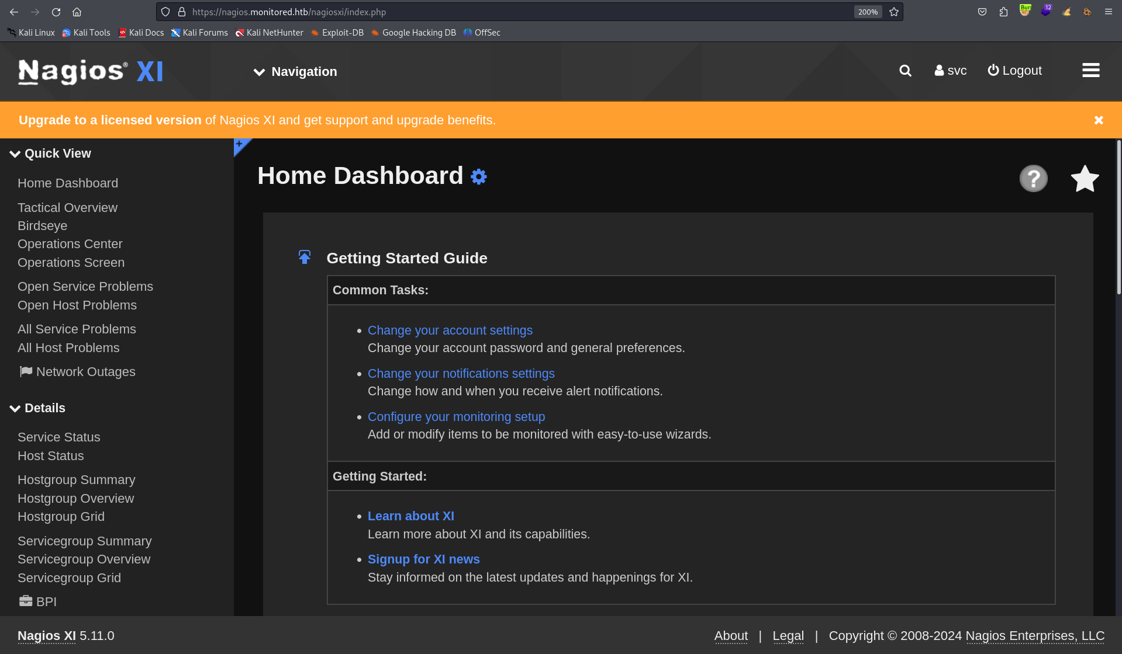Click the tracking protection shield icon
The image size is (1122, 654).
pyautogui.click(x=165, y=12)
